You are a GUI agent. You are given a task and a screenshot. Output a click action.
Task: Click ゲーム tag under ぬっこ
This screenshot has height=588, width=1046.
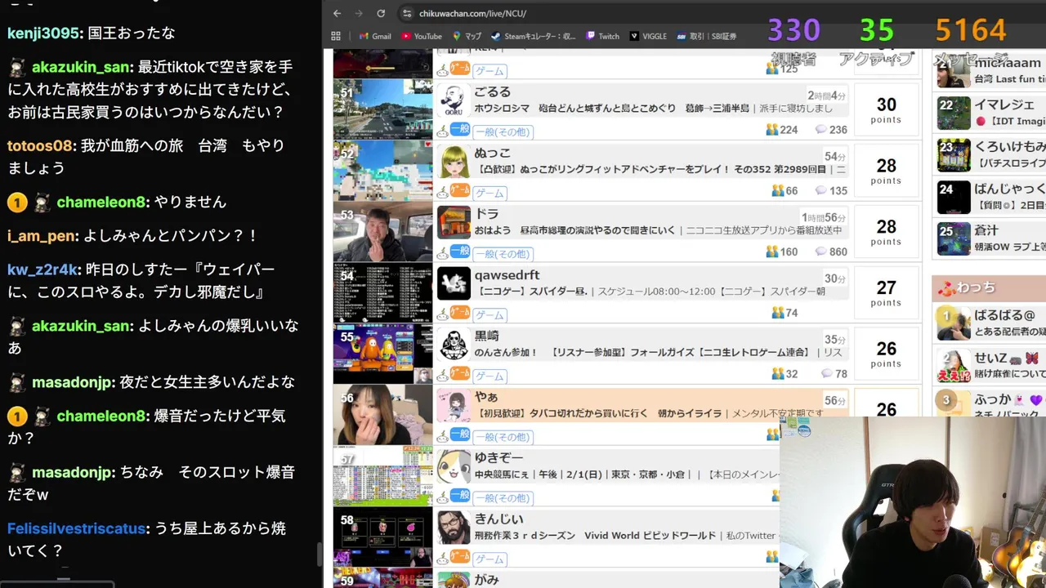[x=489, y=194]
